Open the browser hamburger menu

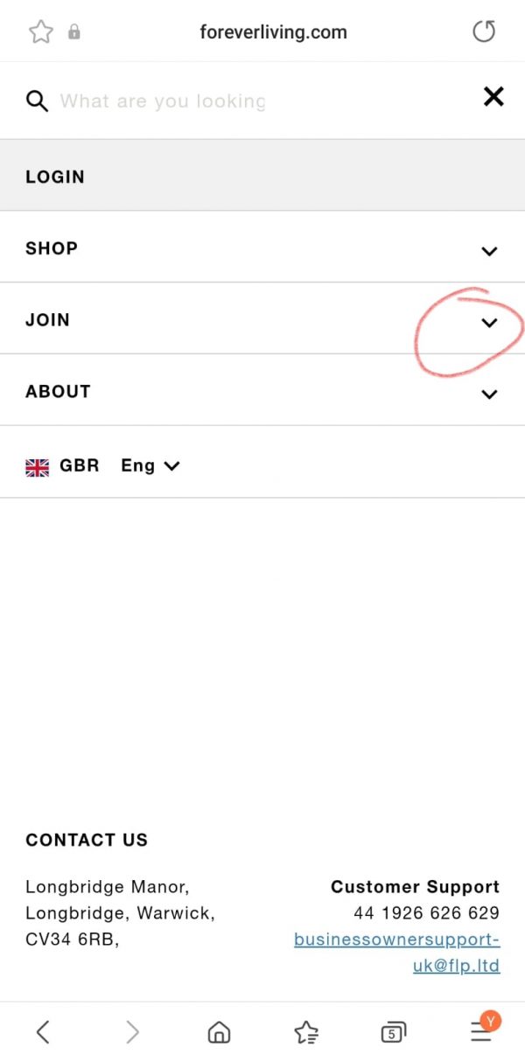coord(481,1032)
